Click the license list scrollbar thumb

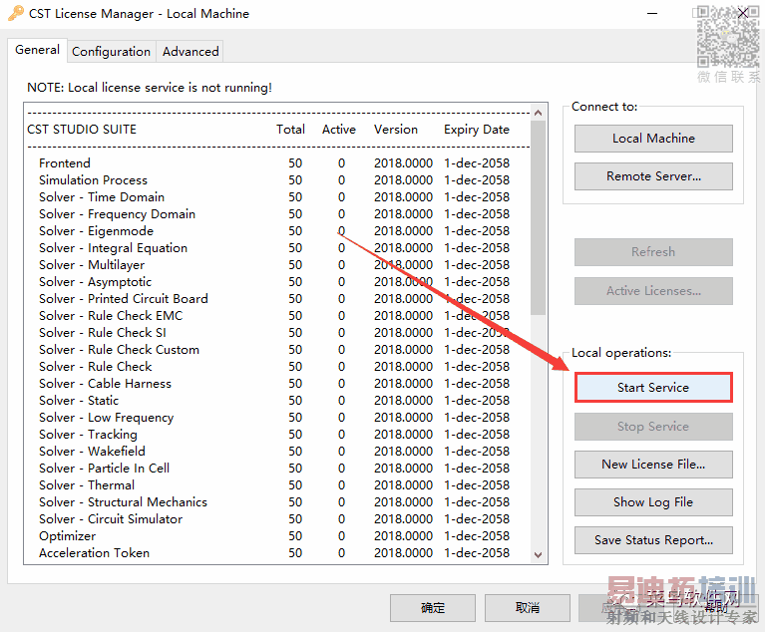click(x=539, y=217)
